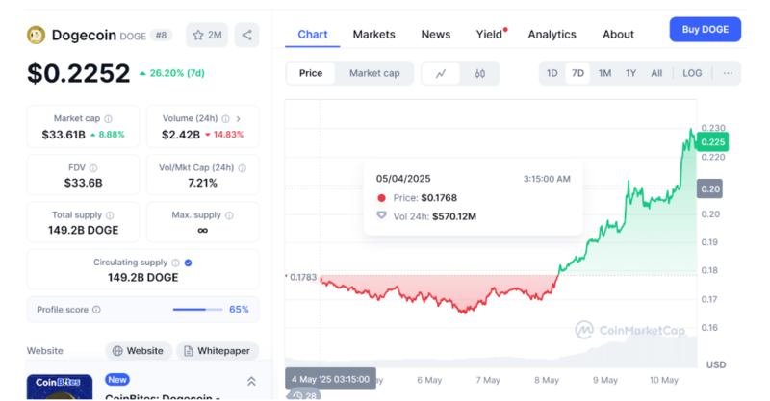Click the Profile score progress bar

point(197,310)
